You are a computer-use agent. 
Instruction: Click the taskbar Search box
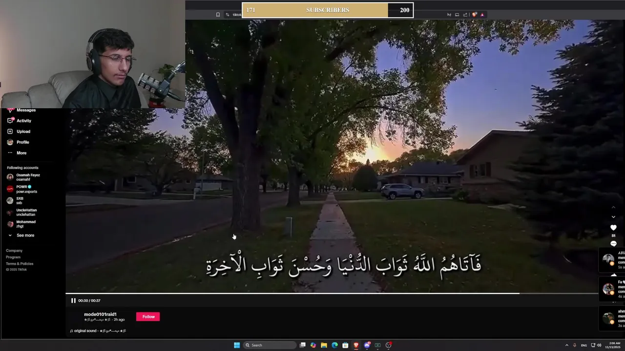[x=270, y=345]
